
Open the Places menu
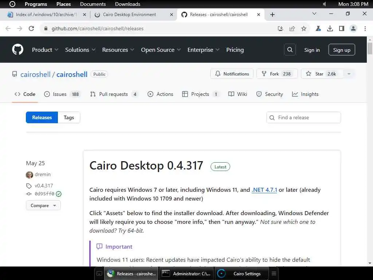(x=63, y=4)
